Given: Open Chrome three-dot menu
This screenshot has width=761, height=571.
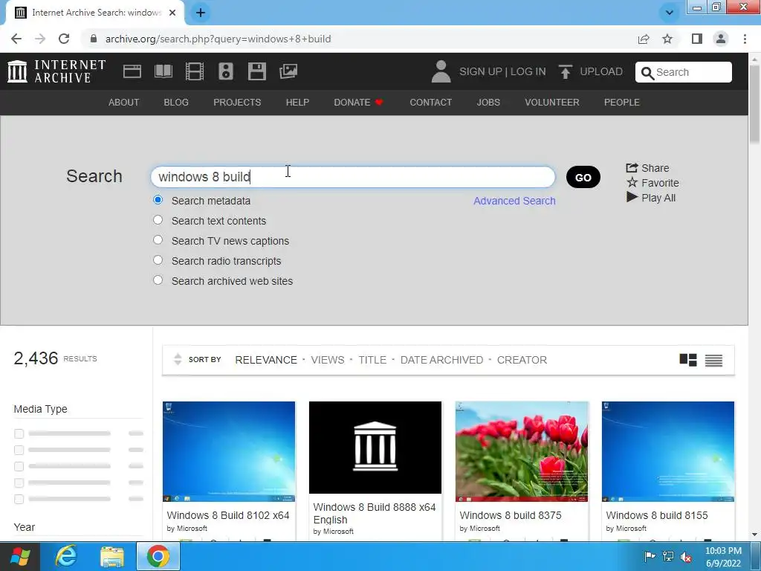Looking at the screenshot, I should [x=745, y=39].
